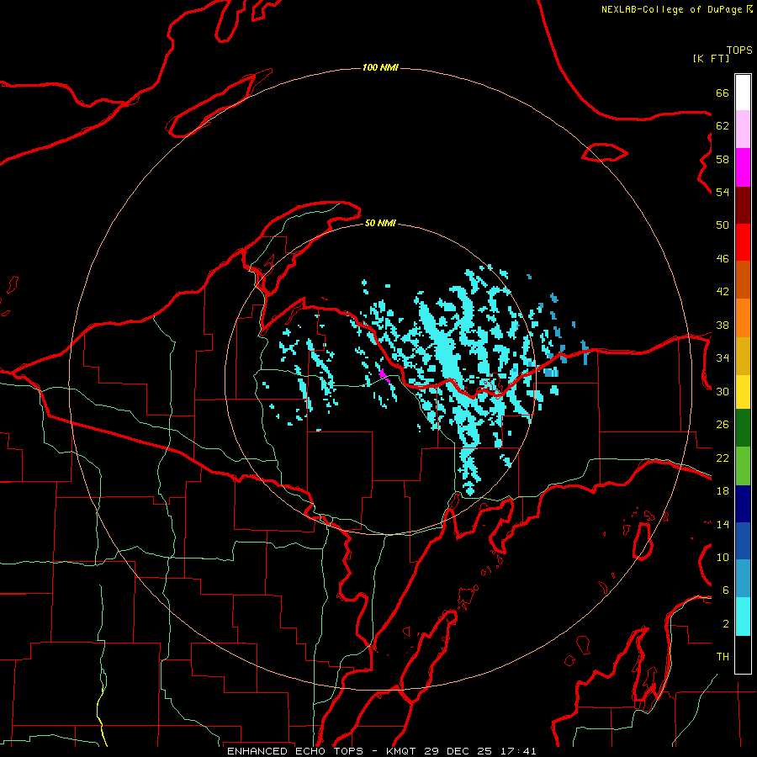The image size is (757, 757).
Task: Click the NEXLAB-College of DuPage label
Action: pos(671,9)
